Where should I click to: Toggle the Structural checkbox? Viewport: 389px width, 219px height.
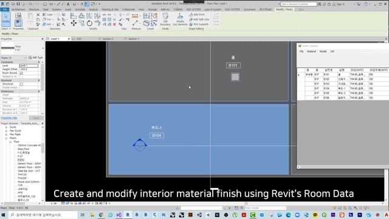(21, 84)
